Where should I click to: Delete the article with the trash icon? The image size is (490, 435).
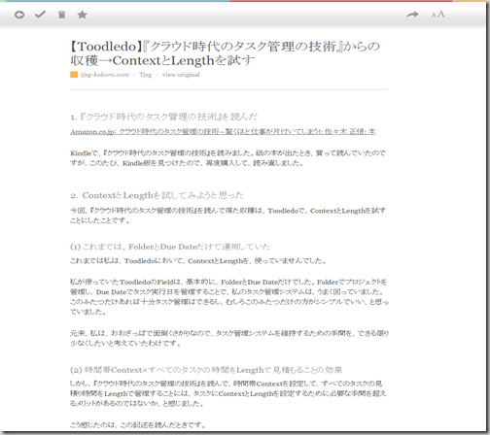[x=61, y=15]
